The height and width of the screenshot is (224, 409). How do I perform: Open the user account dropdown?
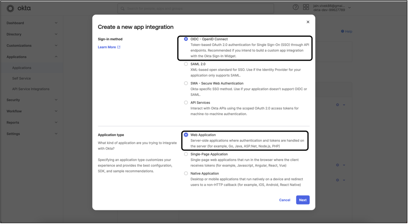(349, 8)
